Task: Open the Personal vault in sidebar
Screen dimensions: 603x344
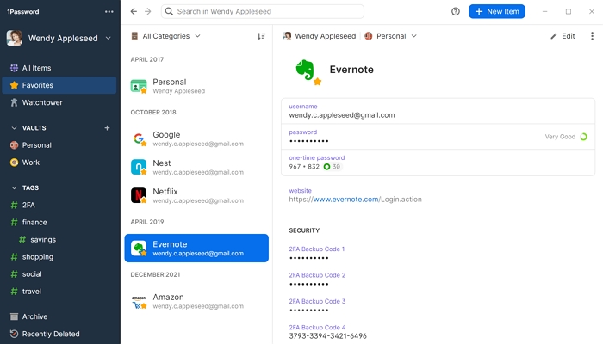Action: point(59,145)
